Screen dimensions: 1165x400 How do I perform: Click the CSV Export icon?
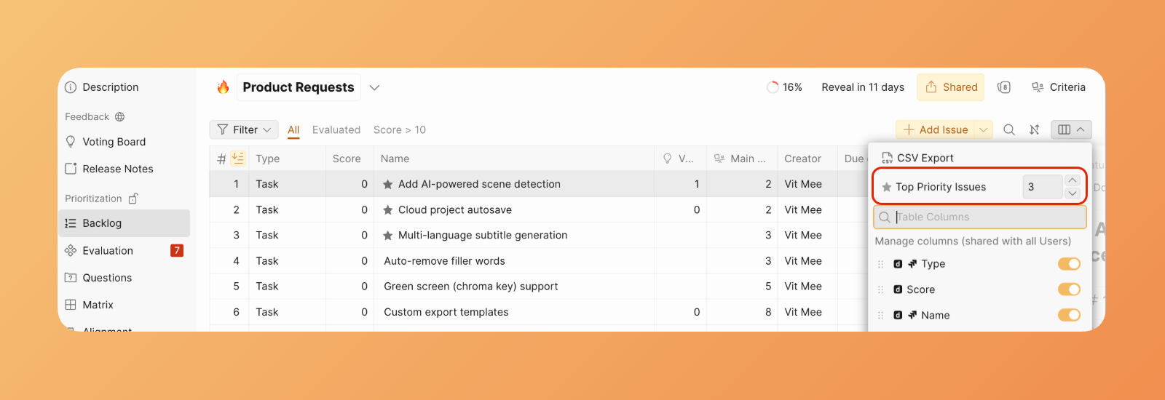point(887,158)
